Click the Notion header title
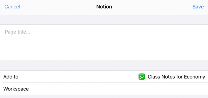This screenshot has height=98, width=208. click(104, 7)
